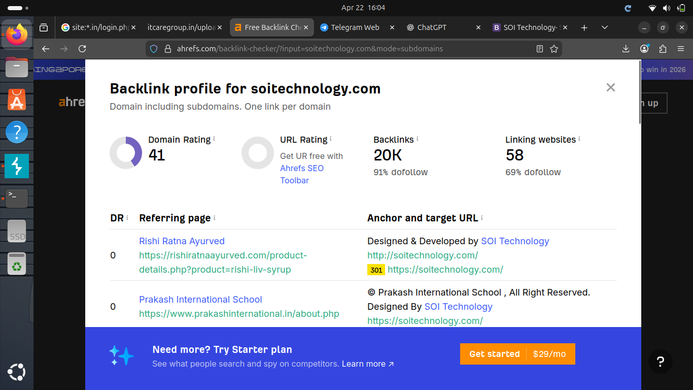Switch to the ChatGPT tab
Viewport: 693px width, 390px height.
(444, 27)
